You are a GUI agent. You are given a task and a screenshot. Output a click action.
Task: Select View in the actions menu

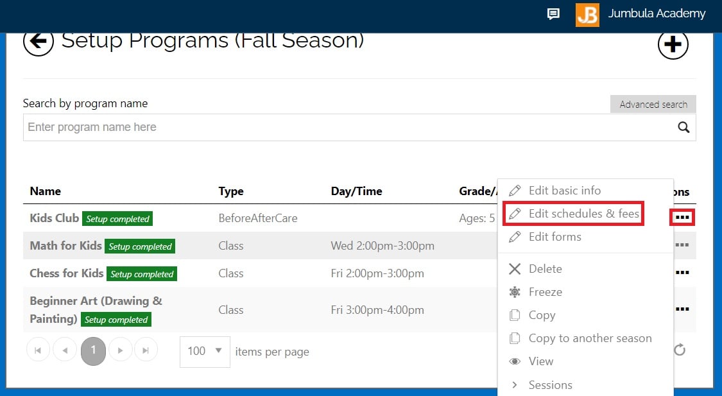coord(540,361)
